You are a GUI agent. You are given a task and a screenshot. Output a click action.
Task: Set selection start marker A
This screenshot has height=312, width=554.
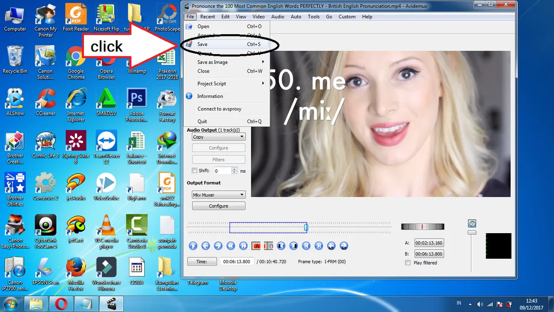(x=256, y=246)
